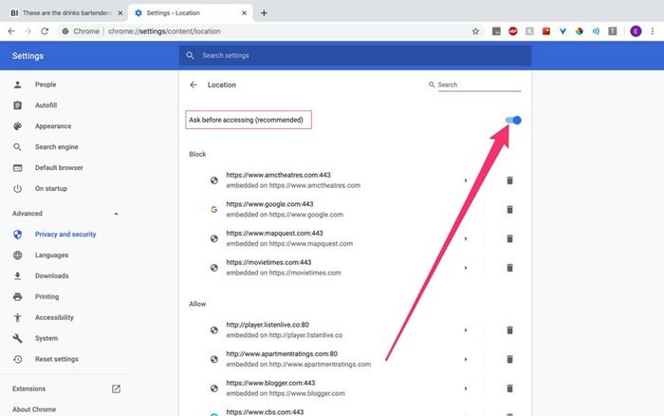
Task: Click the address bar URL
Action: click(x=164, y=31)
